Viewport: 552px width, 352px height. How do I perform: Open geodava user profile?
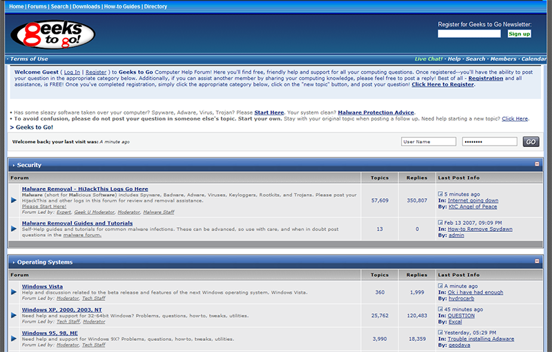pos(459,344)
